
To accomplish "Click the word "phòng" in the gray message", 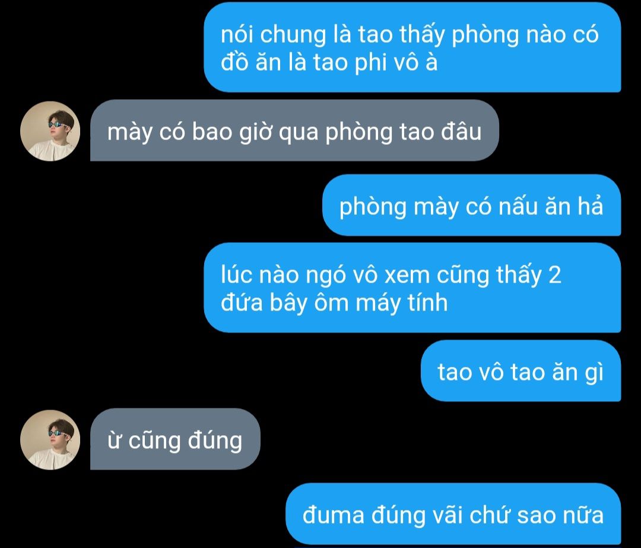I will 359,132.
